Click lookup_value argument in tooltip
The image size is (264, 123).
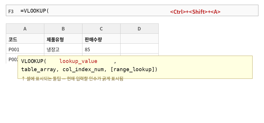tap(78, 61)
